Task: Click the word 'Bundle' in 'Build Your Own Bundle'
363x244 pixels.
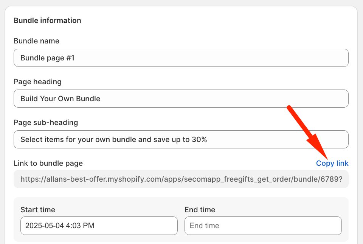Action: tap(88, 99)
